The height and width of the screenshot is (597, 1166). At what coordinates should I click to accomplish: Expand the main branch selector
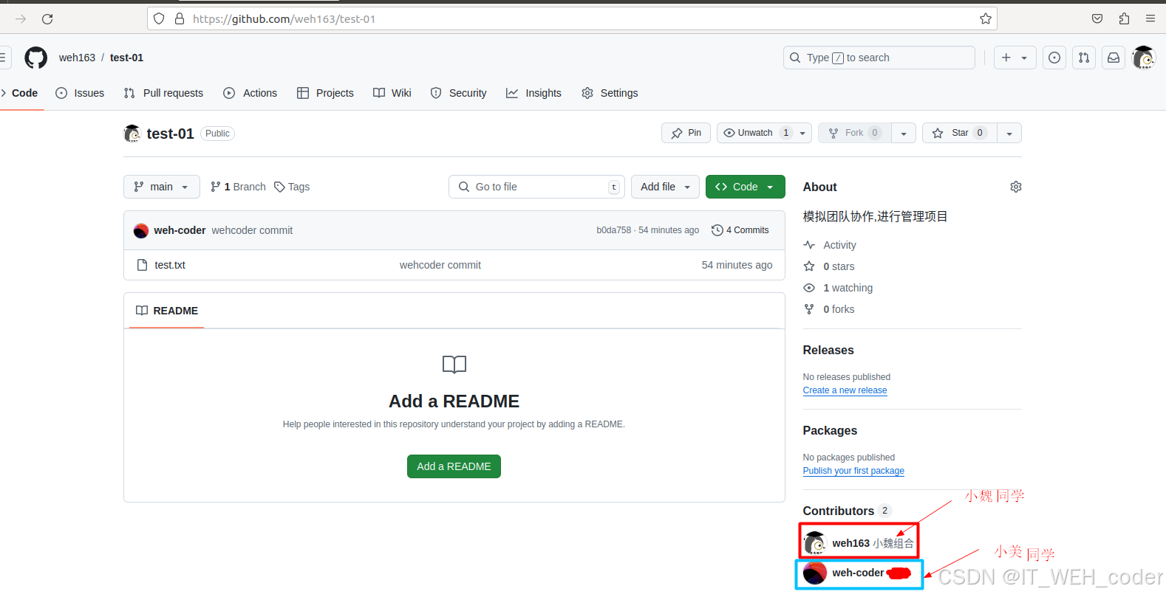pyautogui.click(x=161, y=187)
